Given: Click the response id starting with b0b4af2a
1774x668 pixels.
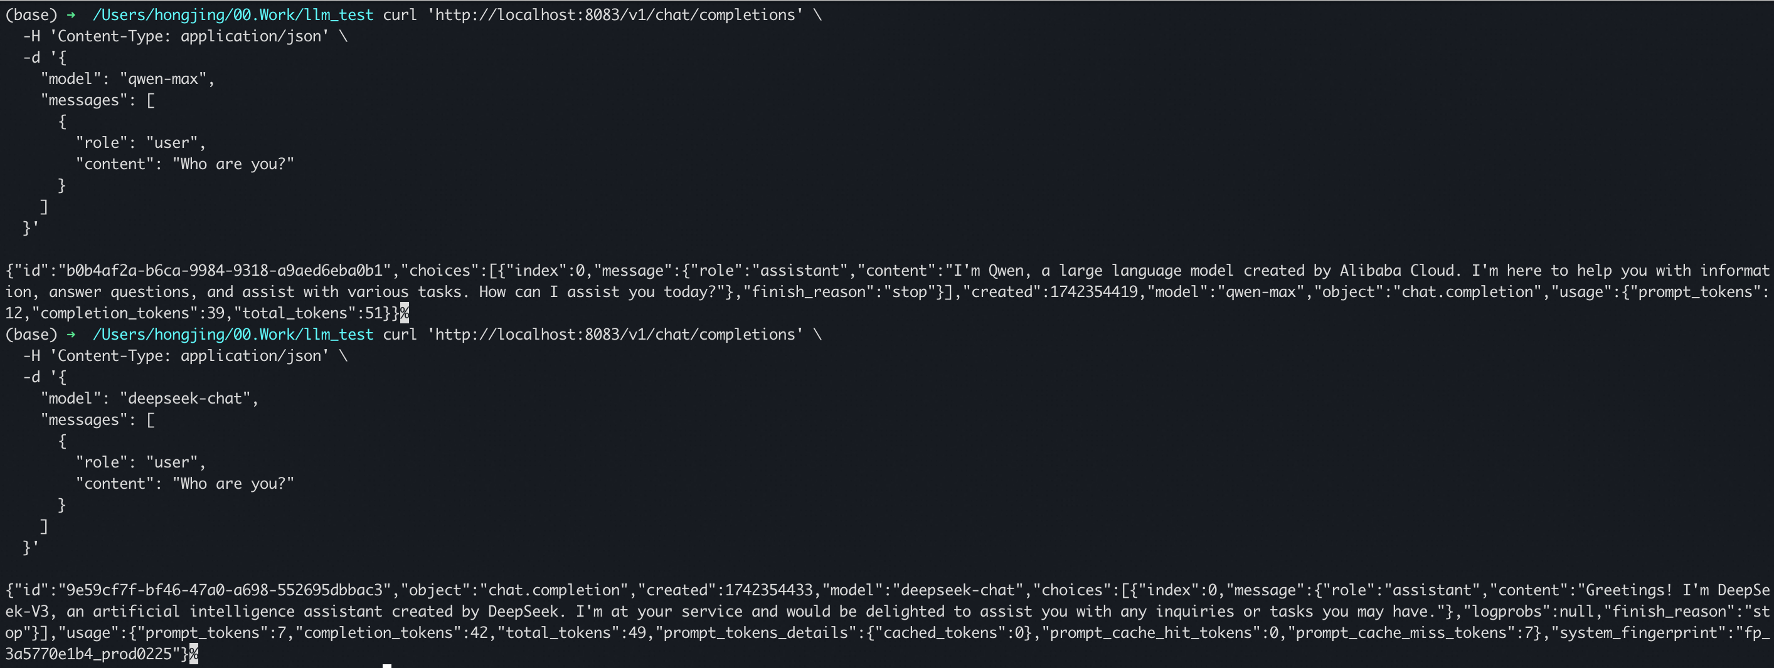Looking at the screenshot, I should 225,270.
